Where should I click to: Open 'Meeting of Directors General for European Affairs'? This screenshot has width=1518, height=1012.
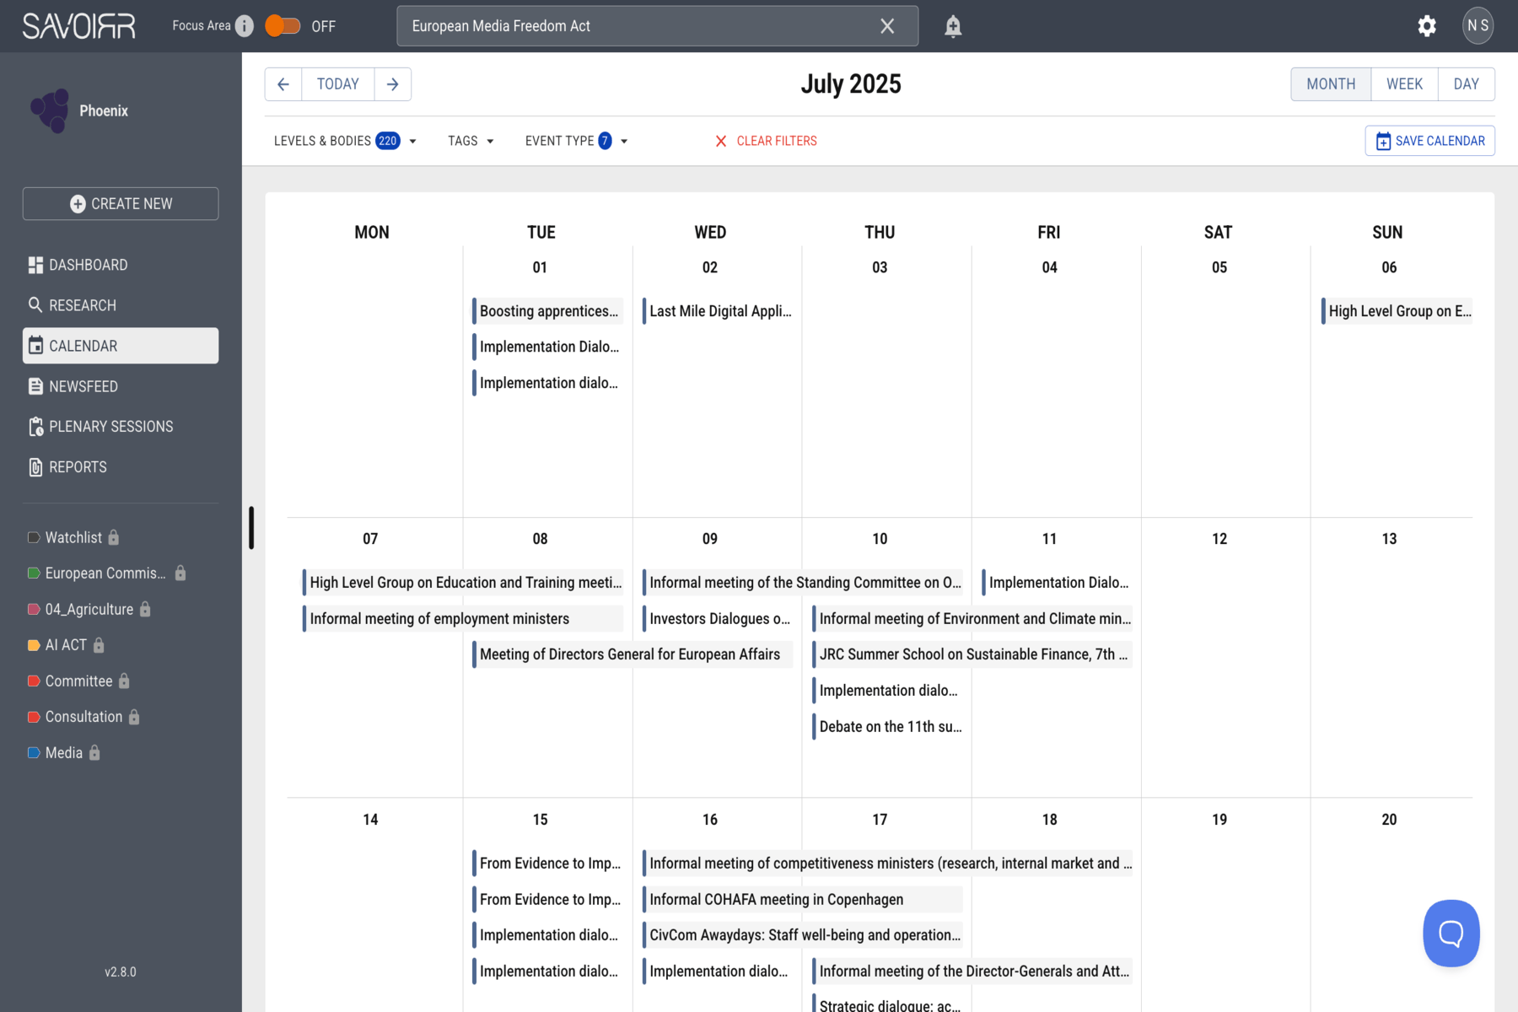[x=632, y=654]
